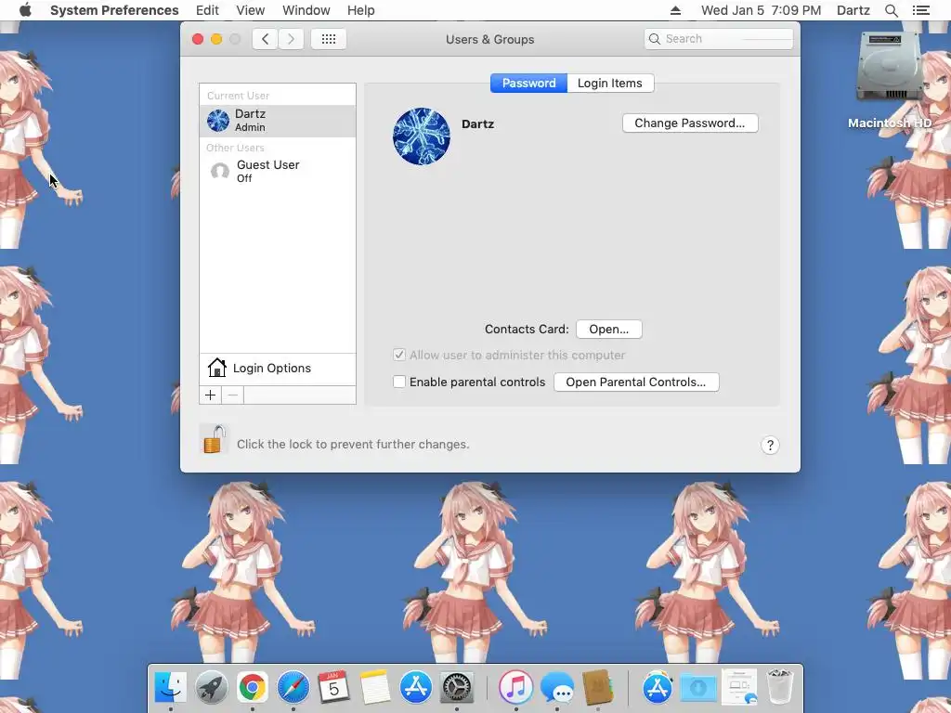The image size is (951, 713).
Task: Open the Apple menu
Action: 25,10
